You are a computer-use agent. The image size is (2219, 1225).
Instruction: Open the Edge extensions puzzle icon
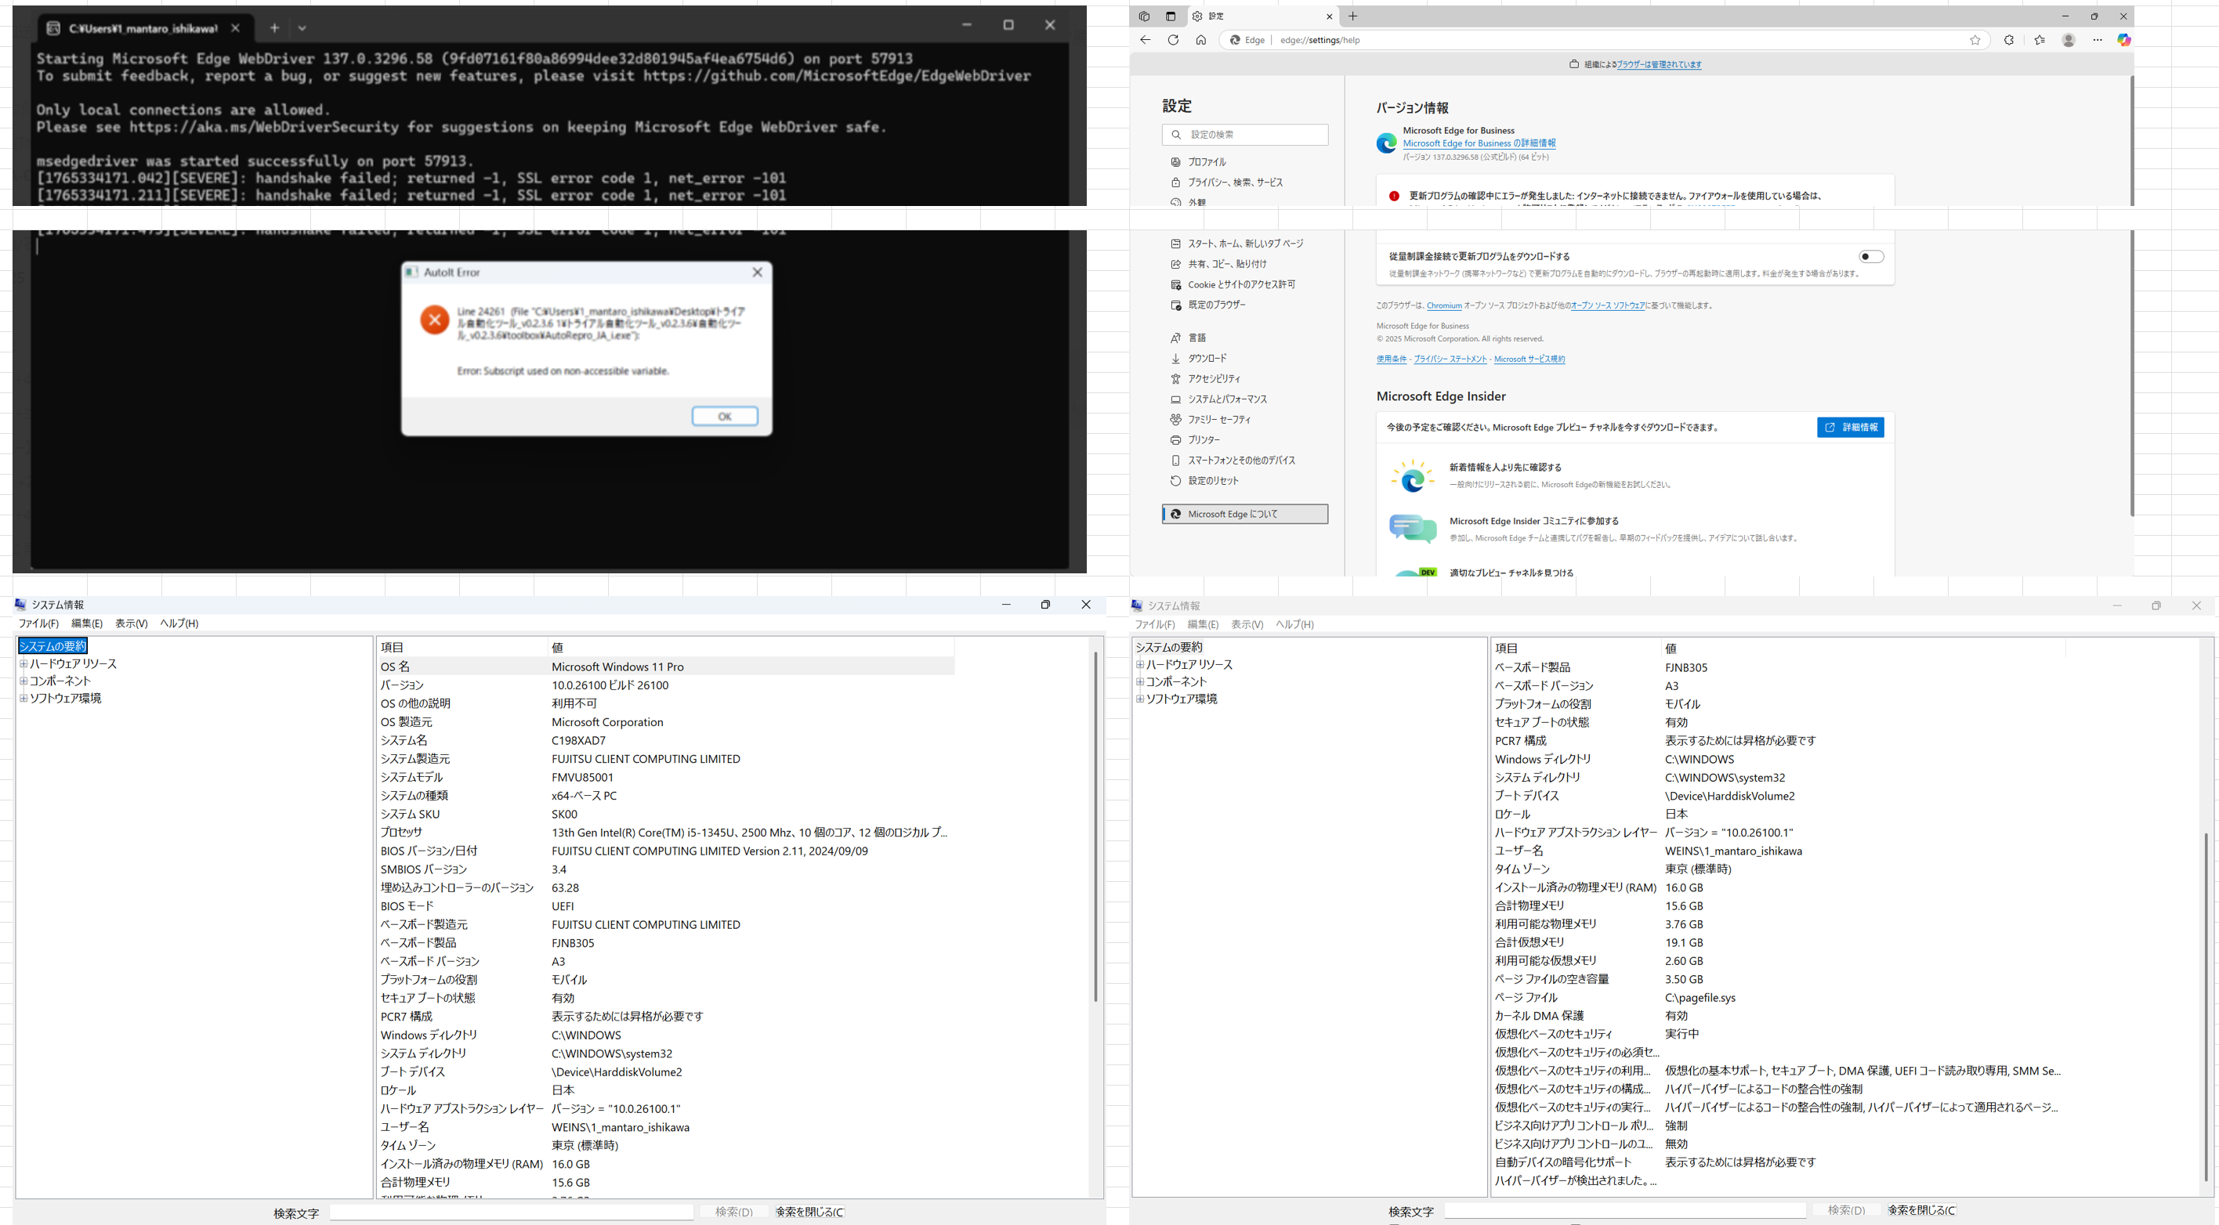pos(2009,40)
